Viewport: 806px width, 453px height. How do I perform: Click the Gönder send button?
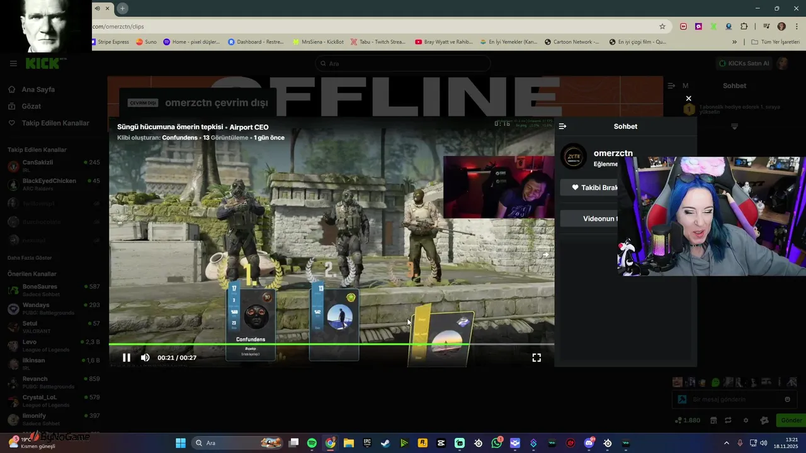(792, 420)
